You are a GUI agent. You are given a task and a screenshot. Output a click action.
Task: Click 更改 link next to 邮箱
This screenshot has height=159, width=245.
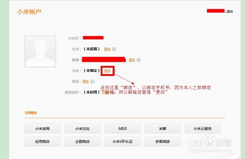point(132,60)
